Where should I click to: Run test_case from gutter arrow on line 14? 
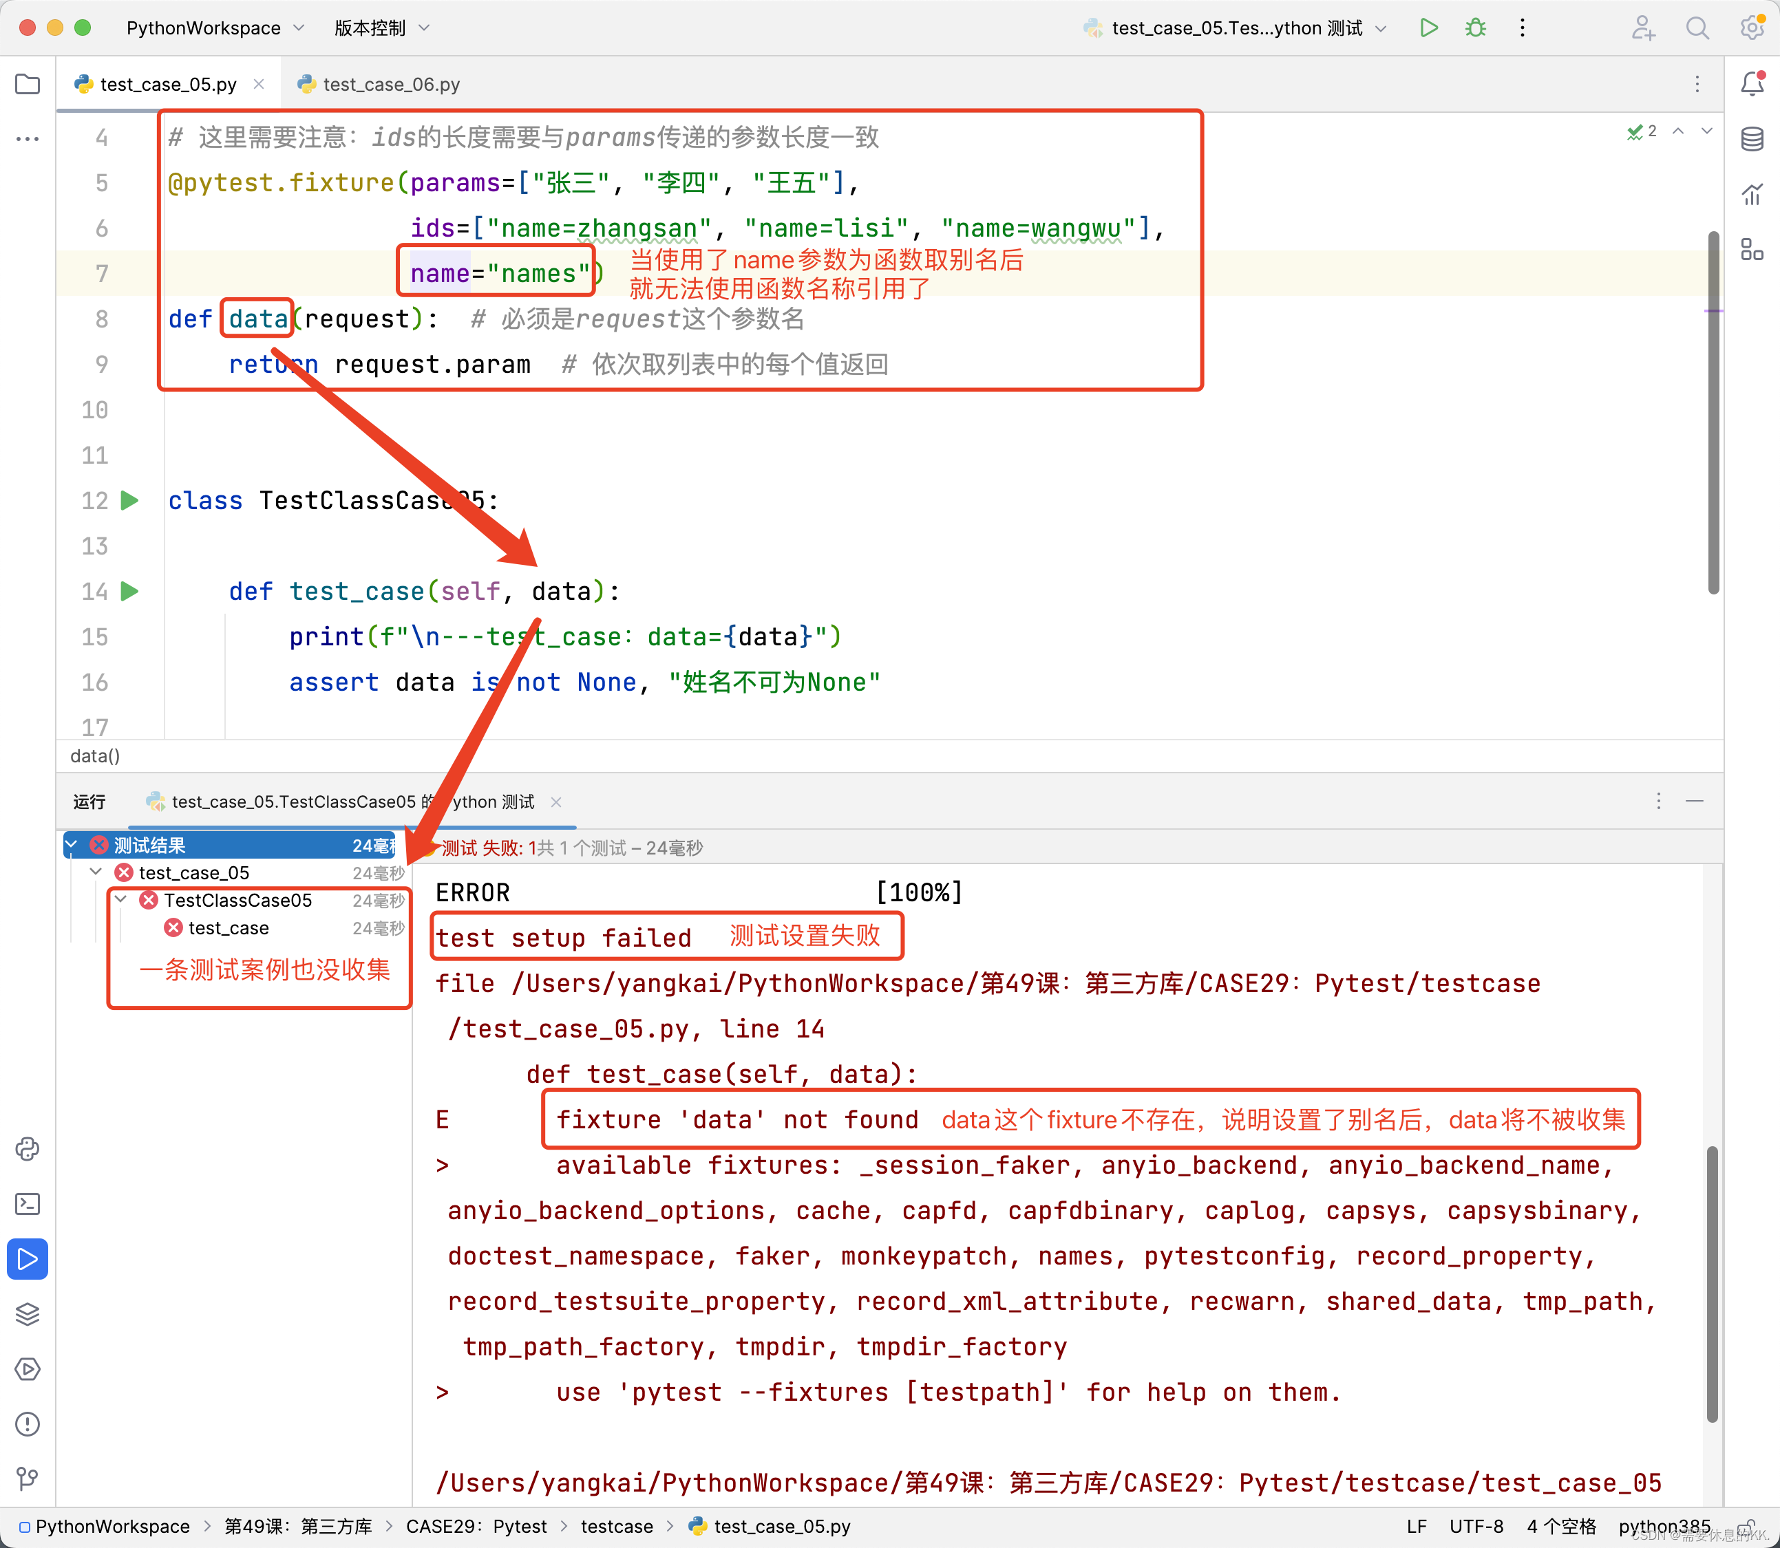pyautogui.click(x=129, y=591)
